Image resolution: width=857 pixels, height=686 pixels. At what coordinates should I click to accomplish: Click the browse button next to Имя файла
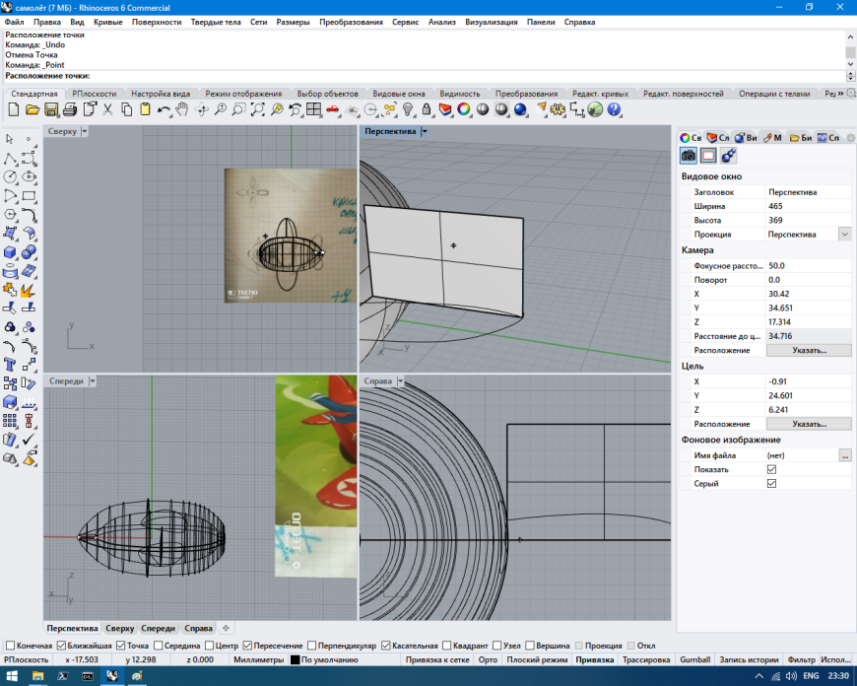(x=845, y=456)
